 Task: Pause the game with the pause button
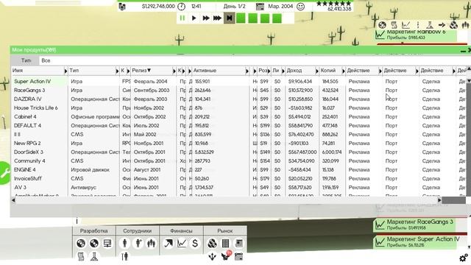pos(183,18)
